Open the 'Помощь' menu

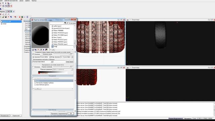[34, 1]
